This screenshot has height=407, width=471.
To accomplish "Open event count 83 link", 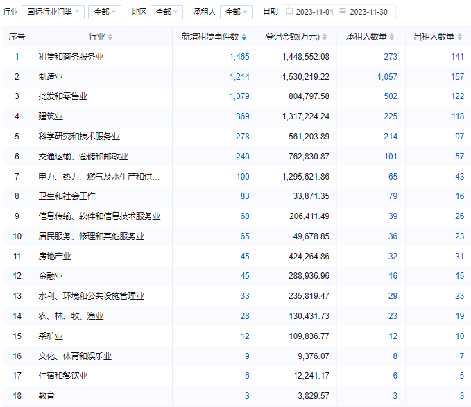I will (x=245, y=196).
